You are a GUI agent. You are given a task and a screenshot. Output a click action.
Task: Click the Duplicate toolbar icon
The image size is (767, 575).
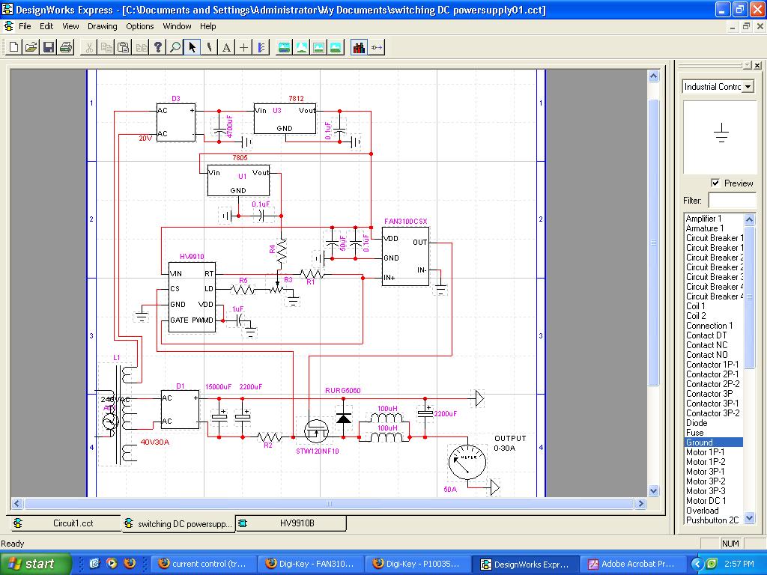(141, 47)
